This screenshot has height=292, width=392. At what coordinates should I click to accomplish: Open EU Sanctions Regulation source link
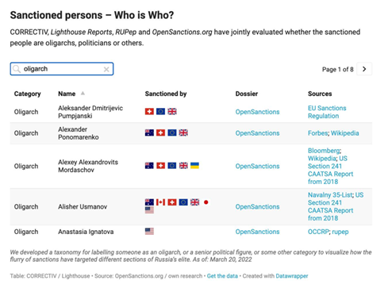tap(327, 112)
